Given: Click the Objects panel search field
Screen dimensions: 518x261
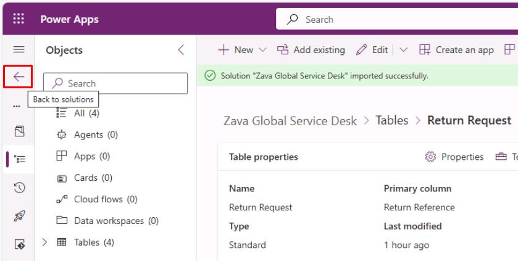Looking at the screenshot, I should [115, 83].
